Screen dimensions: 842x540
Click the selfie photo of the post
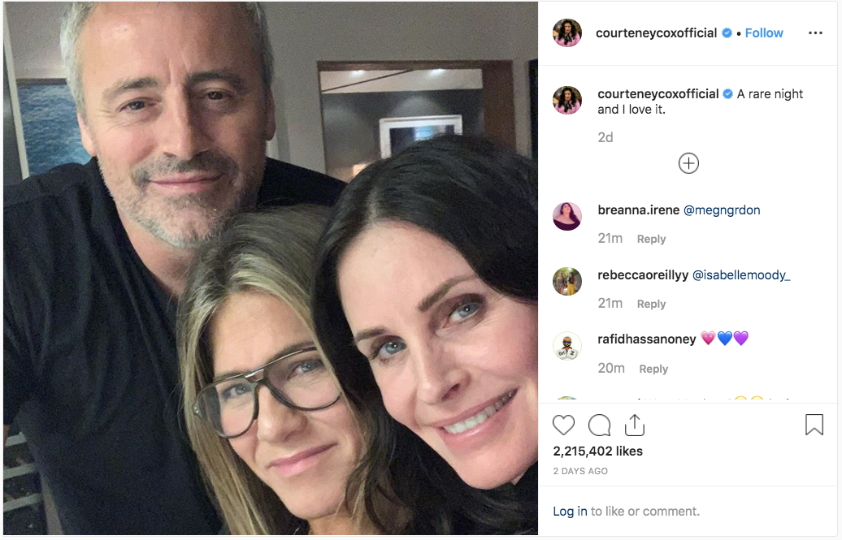[270, 270]
